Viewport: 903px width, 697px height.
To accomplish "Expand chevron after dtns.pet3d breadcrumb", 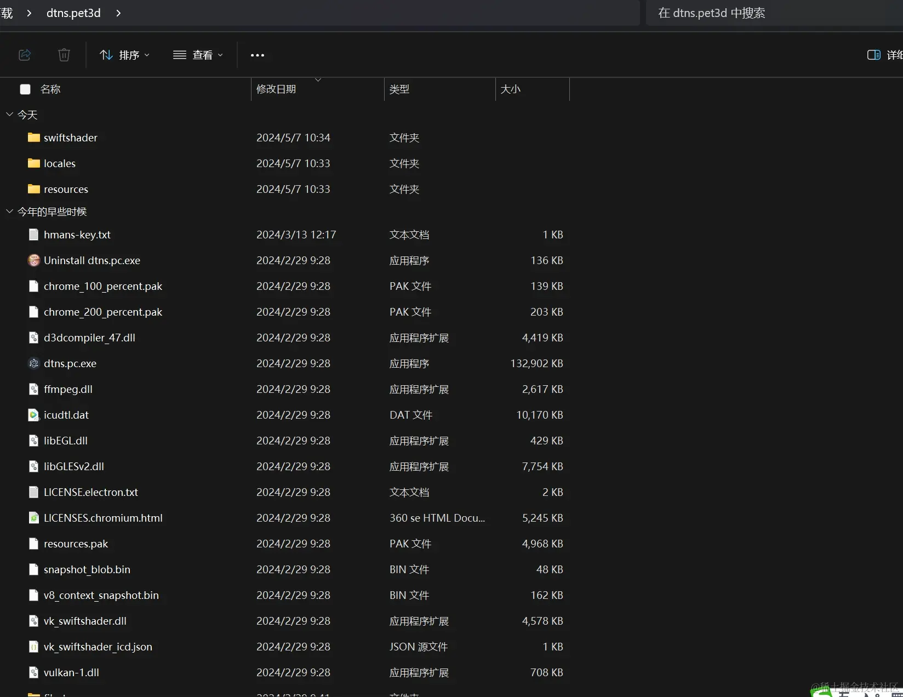I will click(x=118, y=13).
